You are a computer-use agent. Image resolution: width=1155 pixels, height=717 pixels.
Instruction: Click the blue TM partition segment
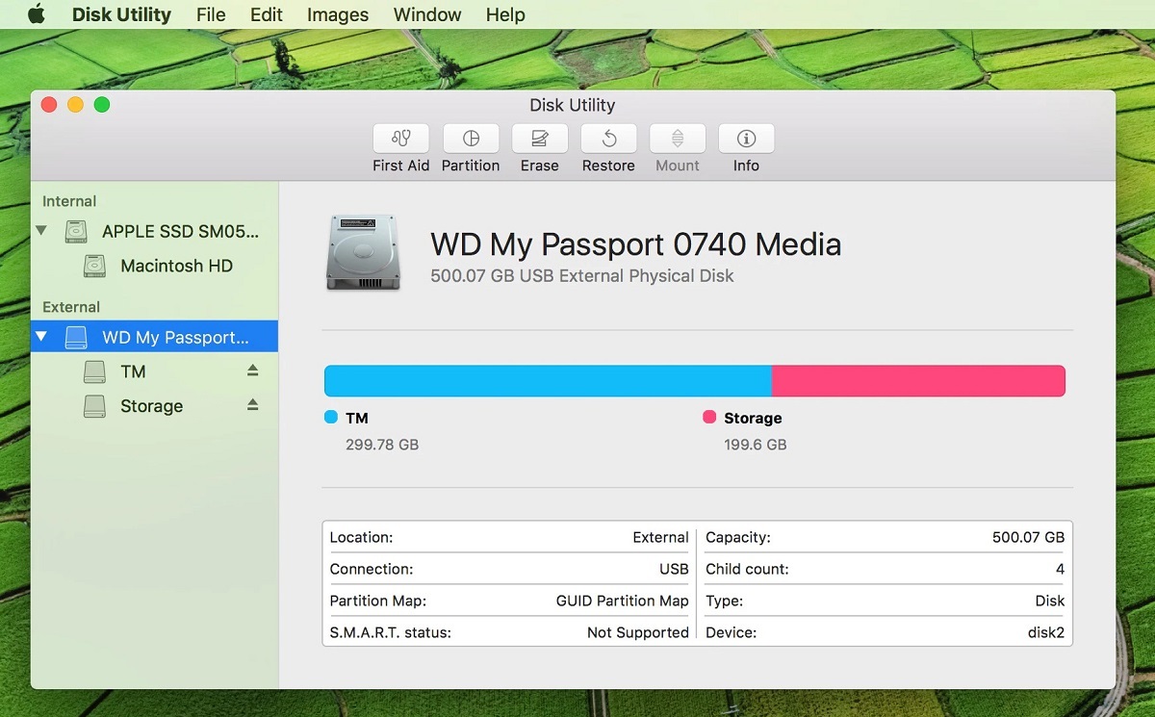549,380
